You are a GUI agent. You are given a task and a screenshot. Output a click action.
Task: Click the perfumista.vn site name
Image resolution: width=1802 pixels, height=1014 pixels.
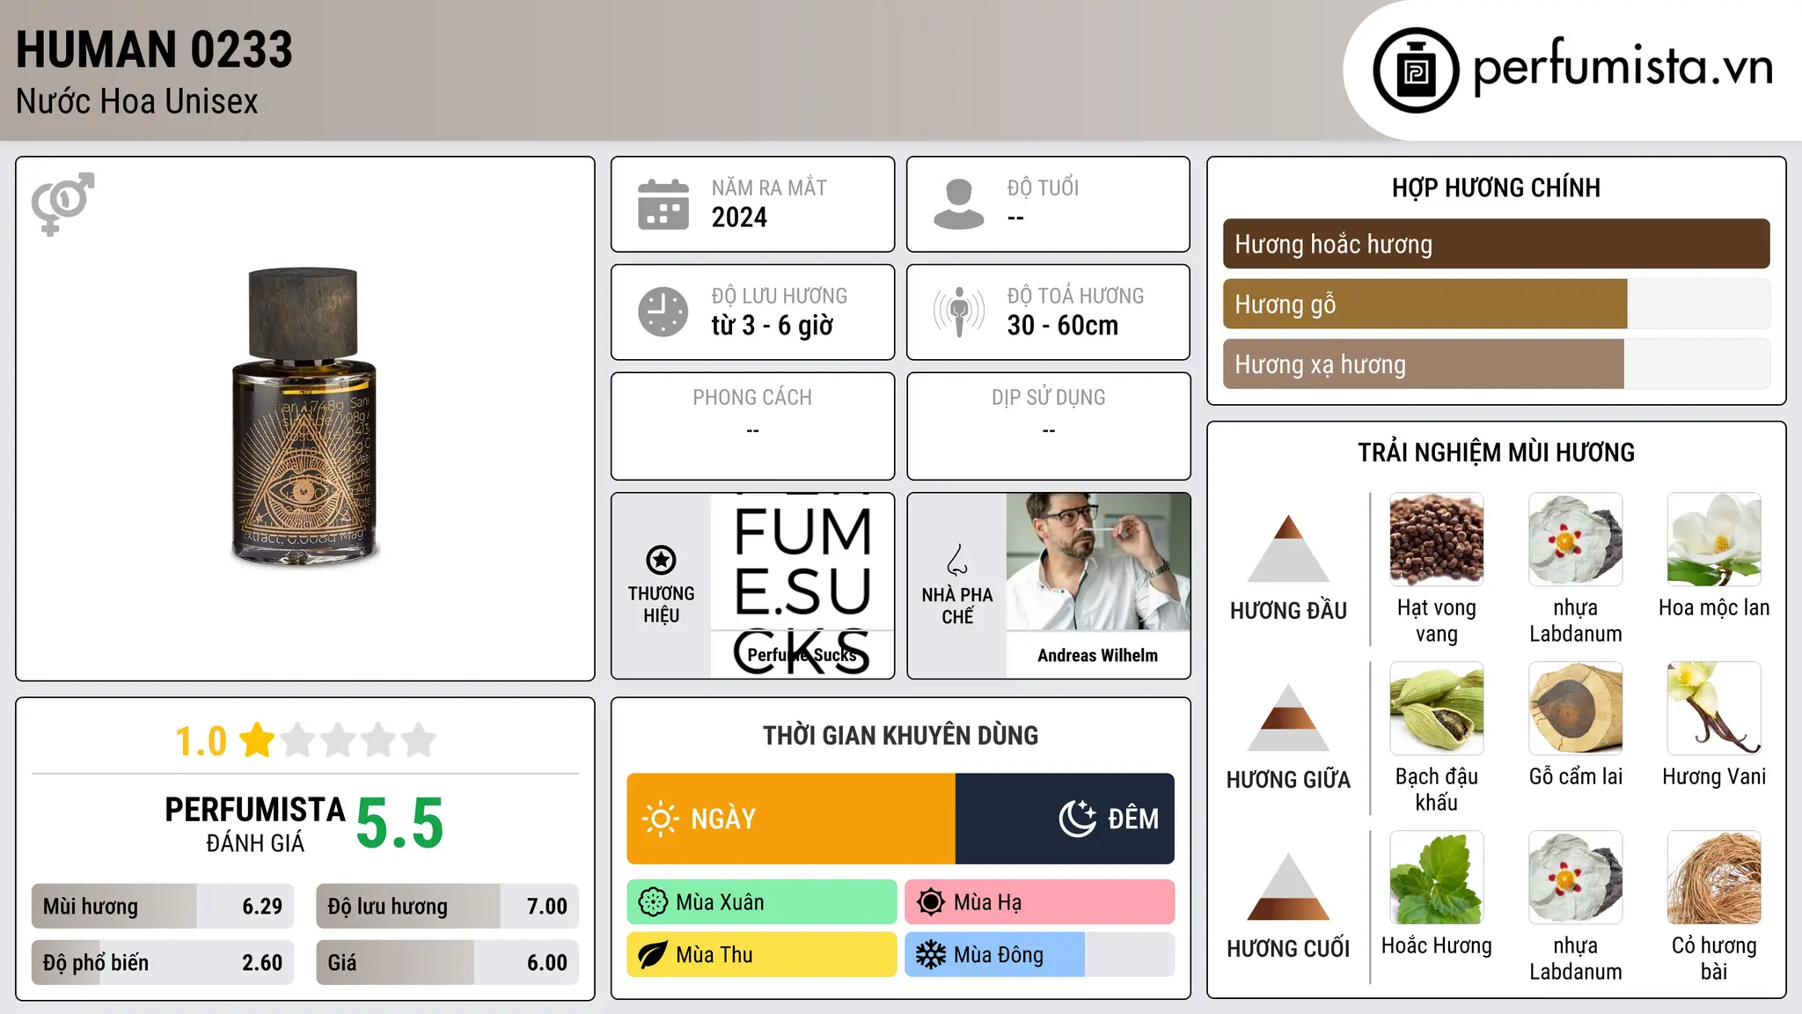1623,67
